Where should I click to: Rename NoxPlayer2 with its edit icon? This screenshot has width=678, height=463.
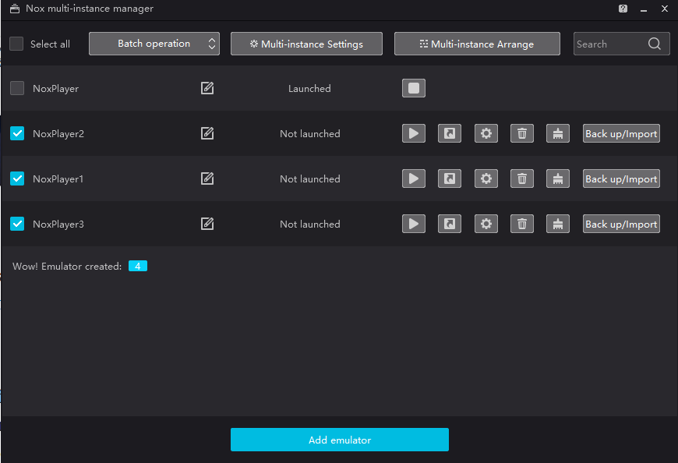tap(207, 133)
